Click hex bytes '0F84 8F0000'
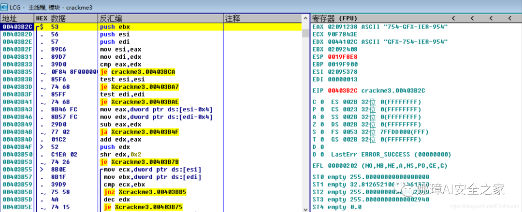Screen dimensions: 522x212 [74, 72]
